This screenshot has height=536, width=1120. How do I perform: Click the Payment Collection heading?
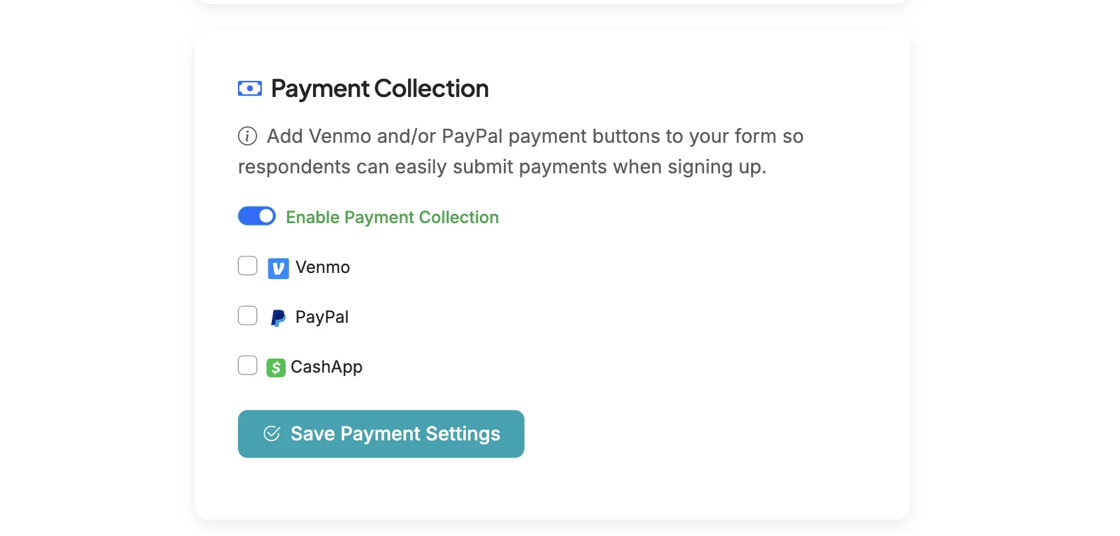pos(379,88)
